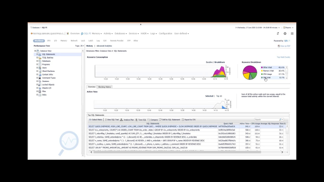
Task: Click the Client Machines tree icon
Action: pyautogui.click(x=40, y=71)
